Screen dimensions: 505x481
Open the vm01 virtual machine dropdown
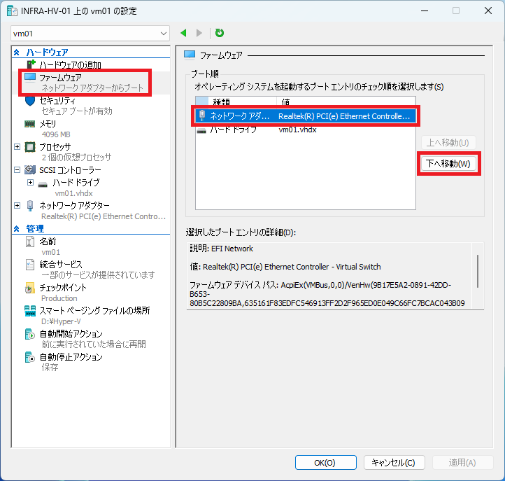90,34
